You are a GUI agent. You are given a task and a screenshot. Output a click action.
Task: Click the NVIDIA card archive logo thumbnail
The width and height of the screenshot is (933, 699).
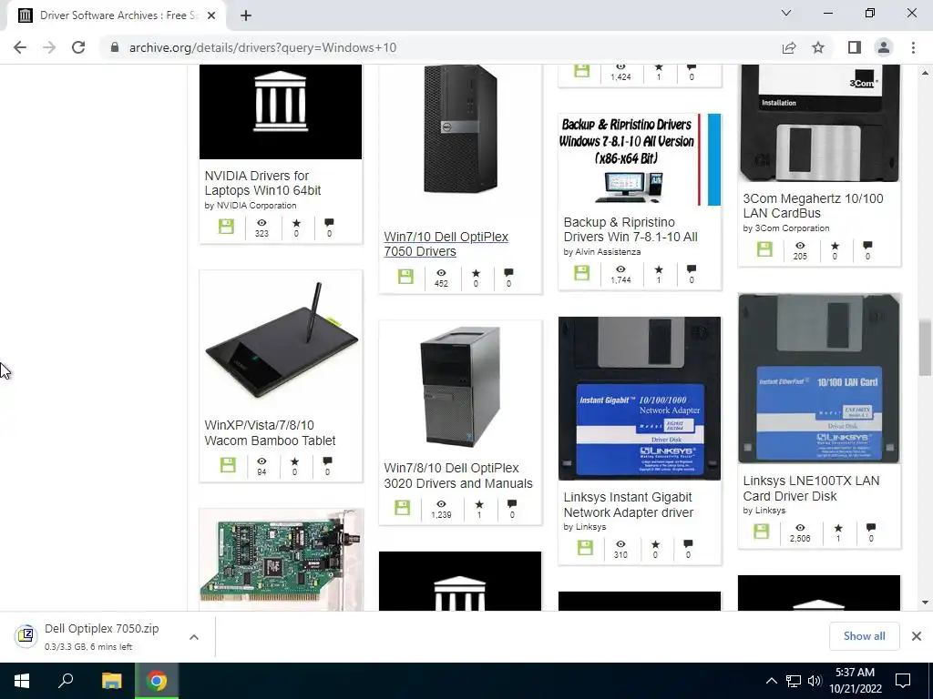coord(281,111)
